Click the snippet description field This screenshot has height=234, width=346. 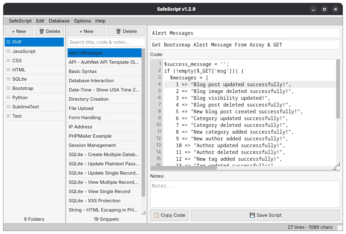pyautogui.click(x=245, y=45)
